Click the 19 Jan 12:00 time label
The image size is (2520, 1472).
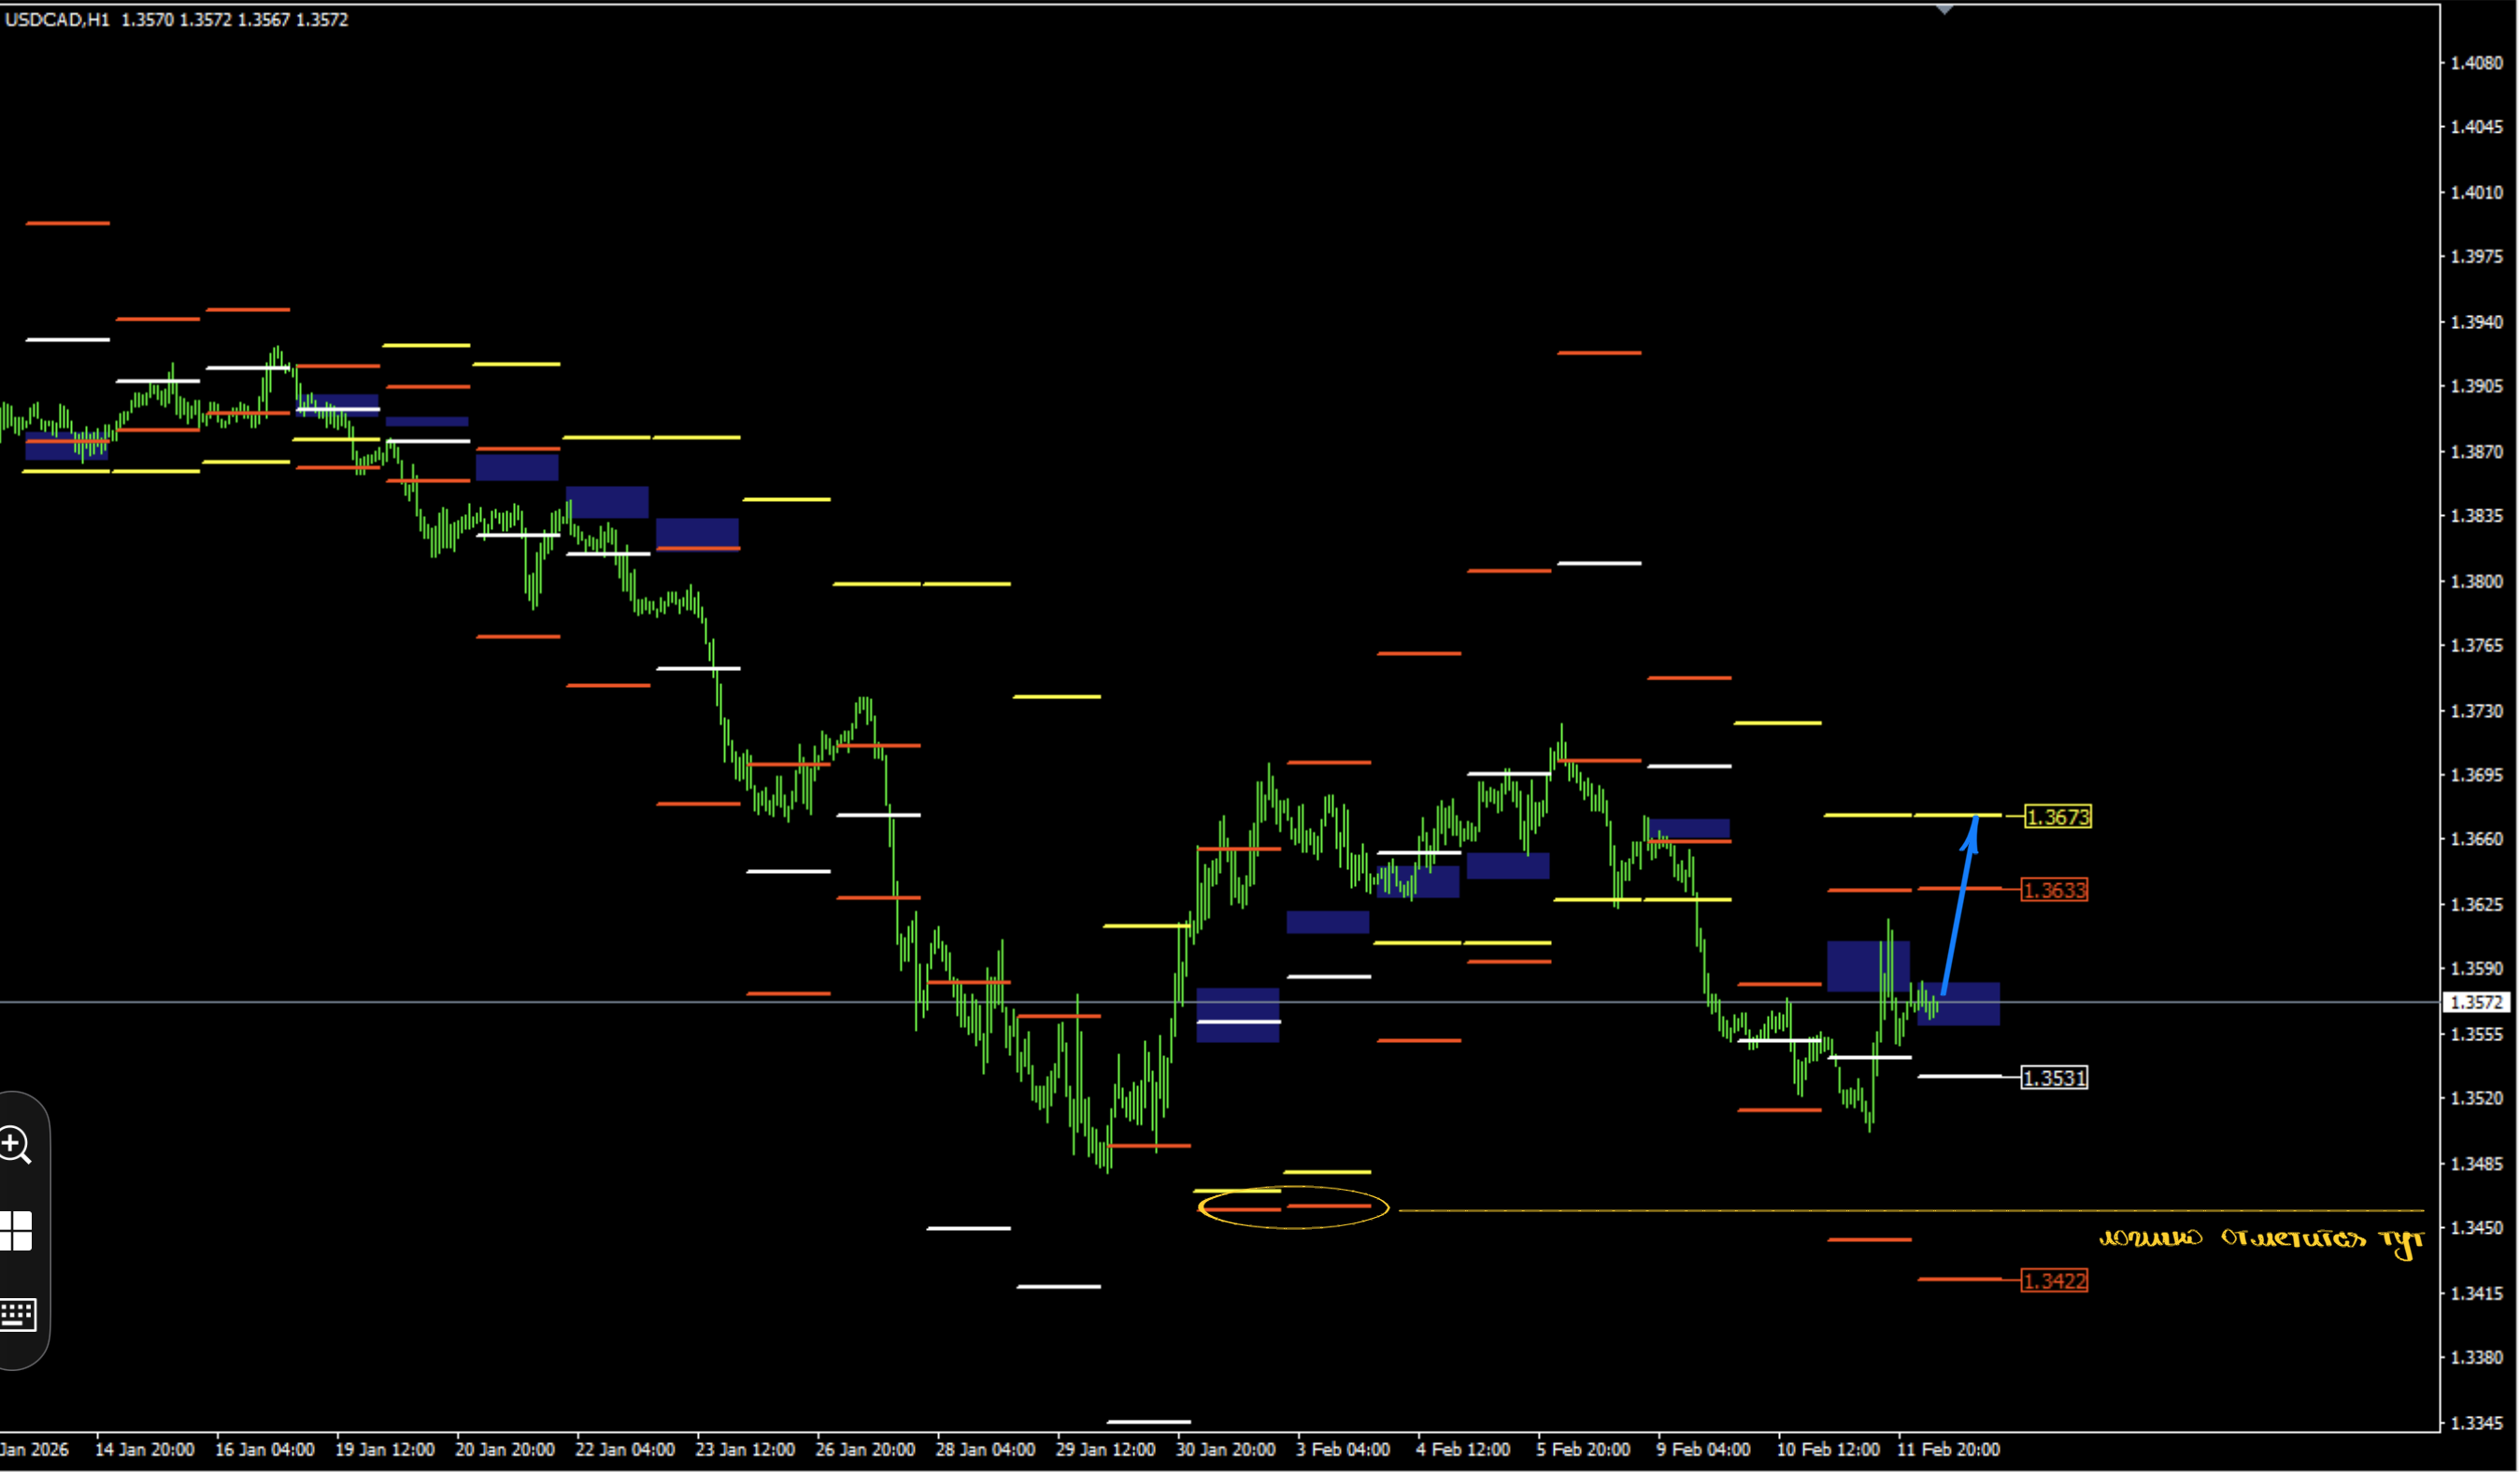tap(384, 1450)
